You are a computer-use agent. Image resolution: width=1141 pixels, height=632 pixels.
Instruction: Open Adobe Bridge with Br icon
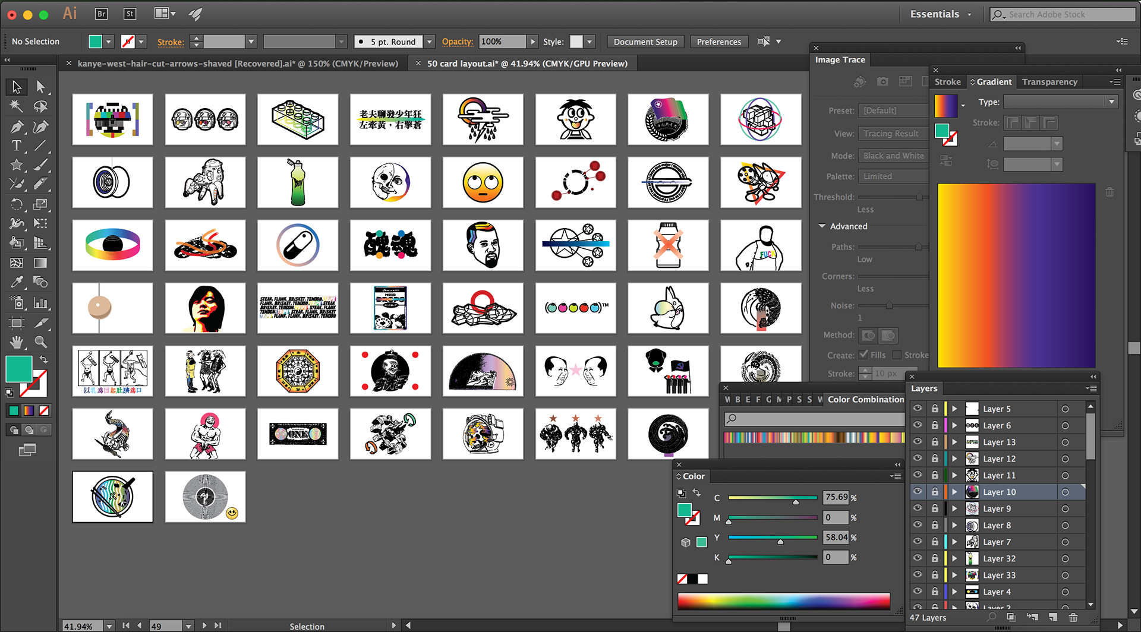[x=102, y=14]
